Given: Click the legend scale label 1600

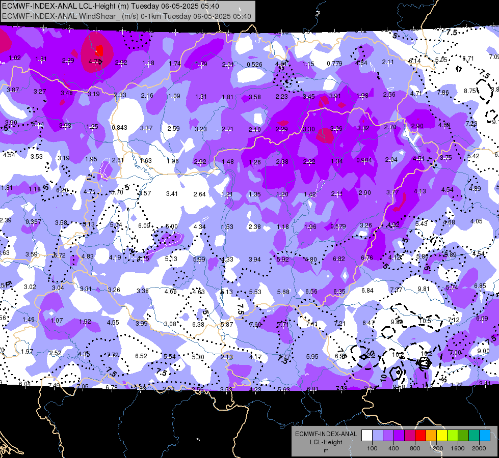Looking at the screenshot, I should [x=457, y=448].
